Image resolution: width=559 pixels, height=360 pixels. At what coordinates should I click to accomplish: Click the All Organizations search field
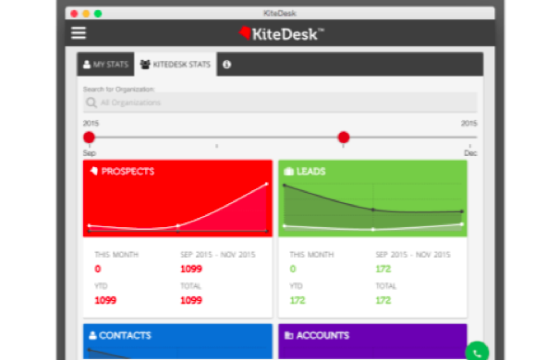280,102
